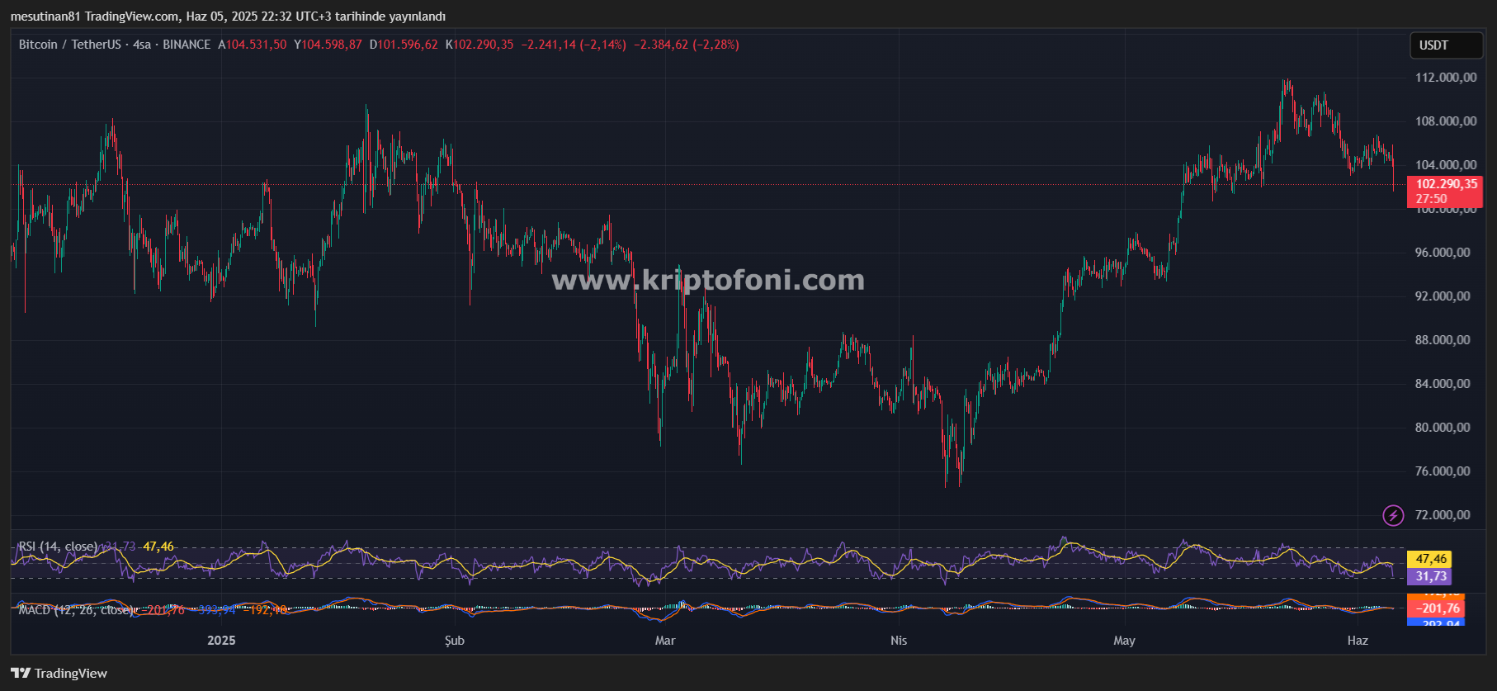Image resolution: width=1497 pixels, height=691 pixels.
Task: Click the 80.000,00 price axis label
Action: [x=1443, y=428]
